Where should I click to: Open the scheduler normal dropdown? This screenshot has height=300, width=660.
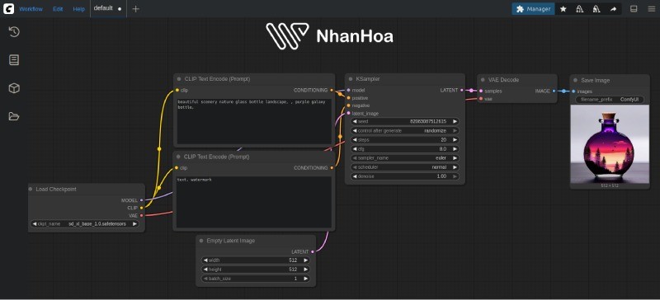405,167
